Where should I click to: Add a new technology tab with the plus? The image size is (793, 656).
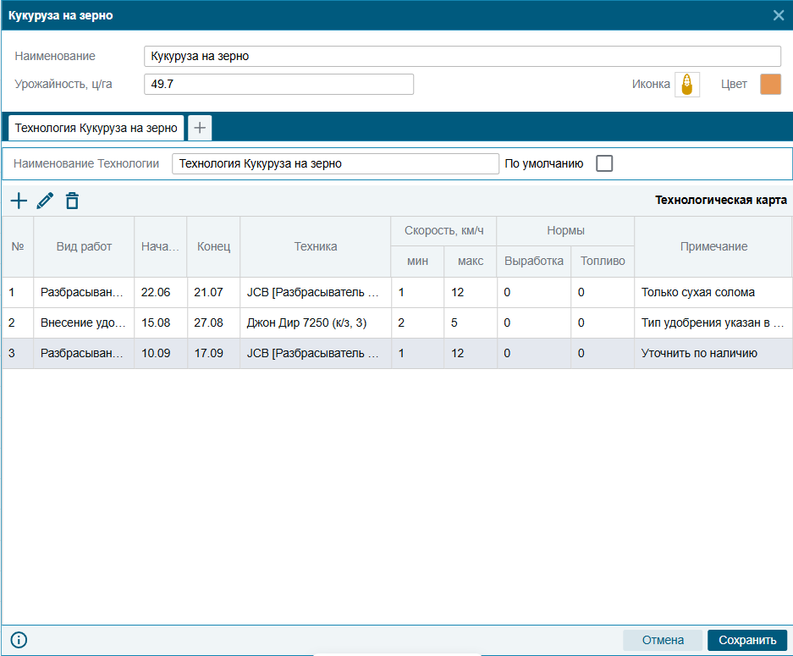[200, 128]
